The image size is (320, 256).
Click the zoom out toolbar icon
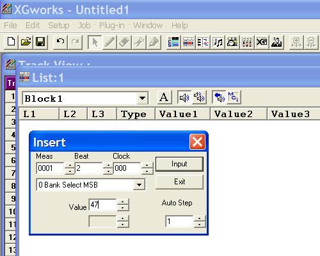coord(311,42)
